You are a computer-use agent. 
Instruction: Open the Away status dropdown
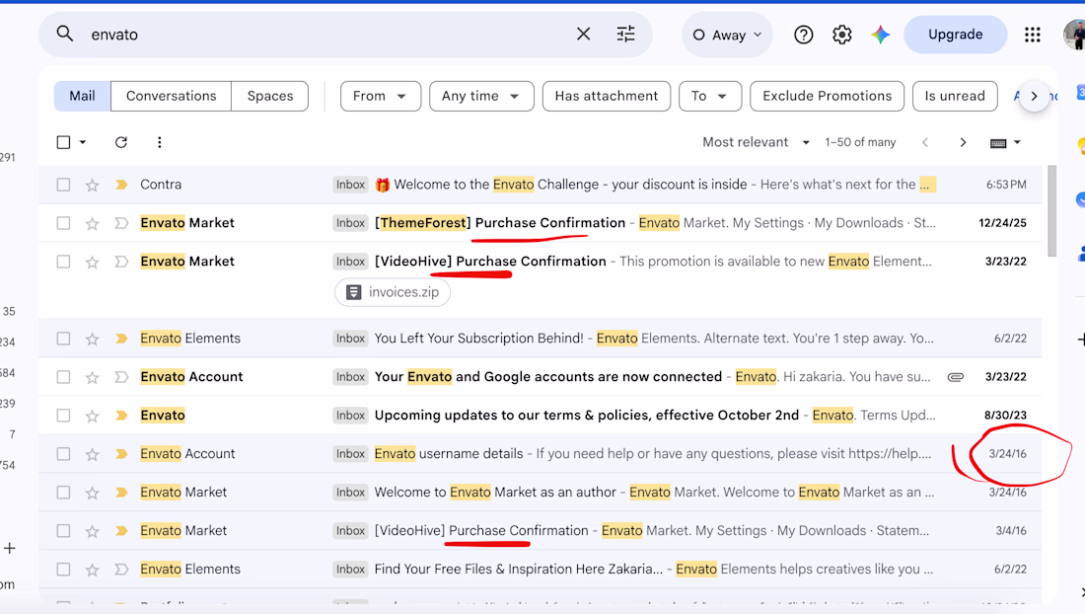pos(727,35)
